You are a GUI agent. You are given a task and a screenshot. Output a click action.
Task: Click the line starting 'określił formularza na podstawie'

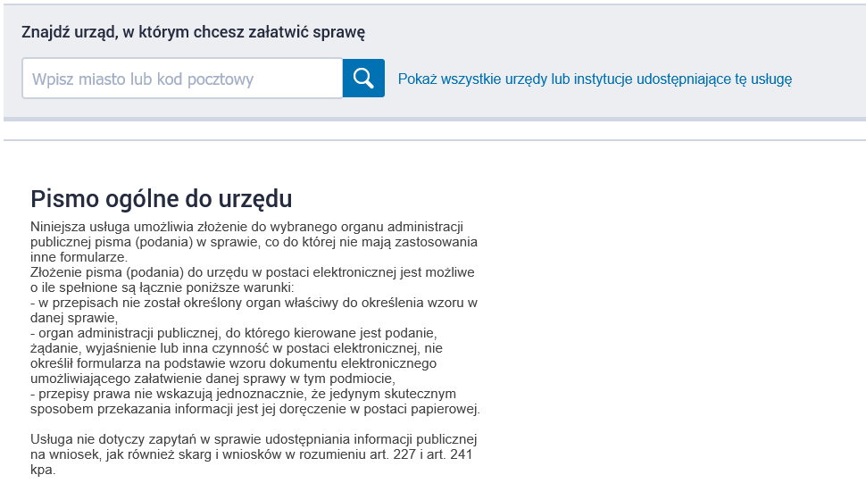click(233, 363)
